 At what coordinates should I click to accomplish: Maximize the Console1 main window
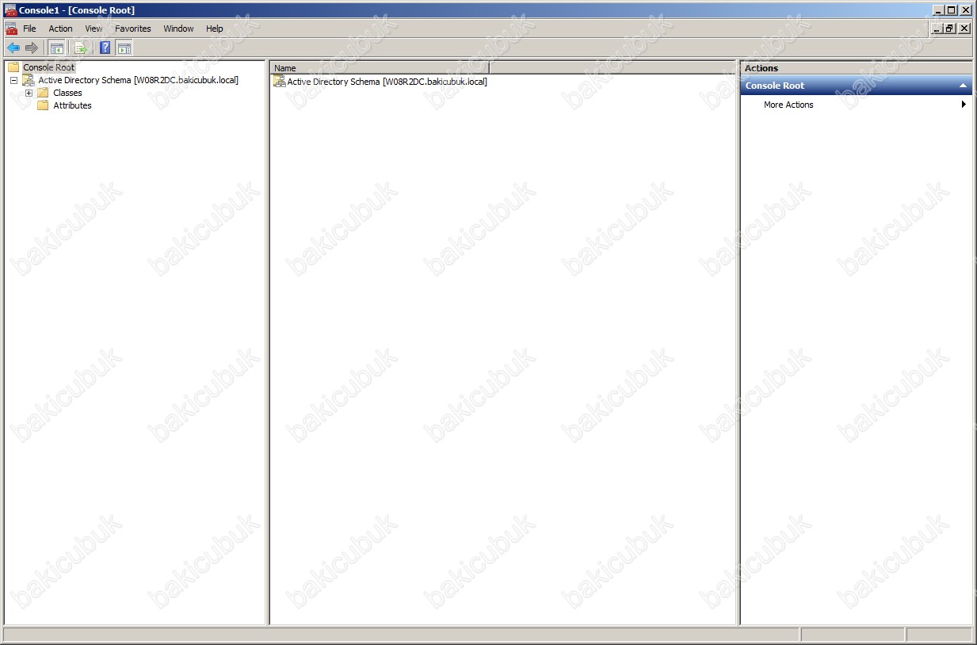pos(952,10)
